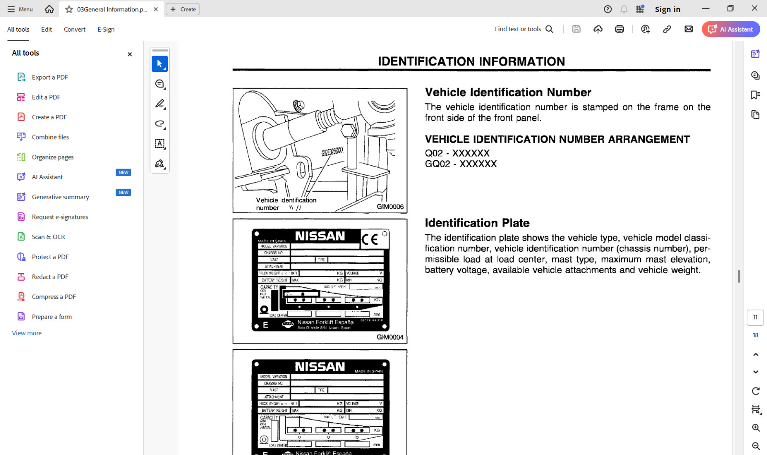Zoom in with the plus magnifier
This screenshot has height=455, width=767.
pos(755,428)
